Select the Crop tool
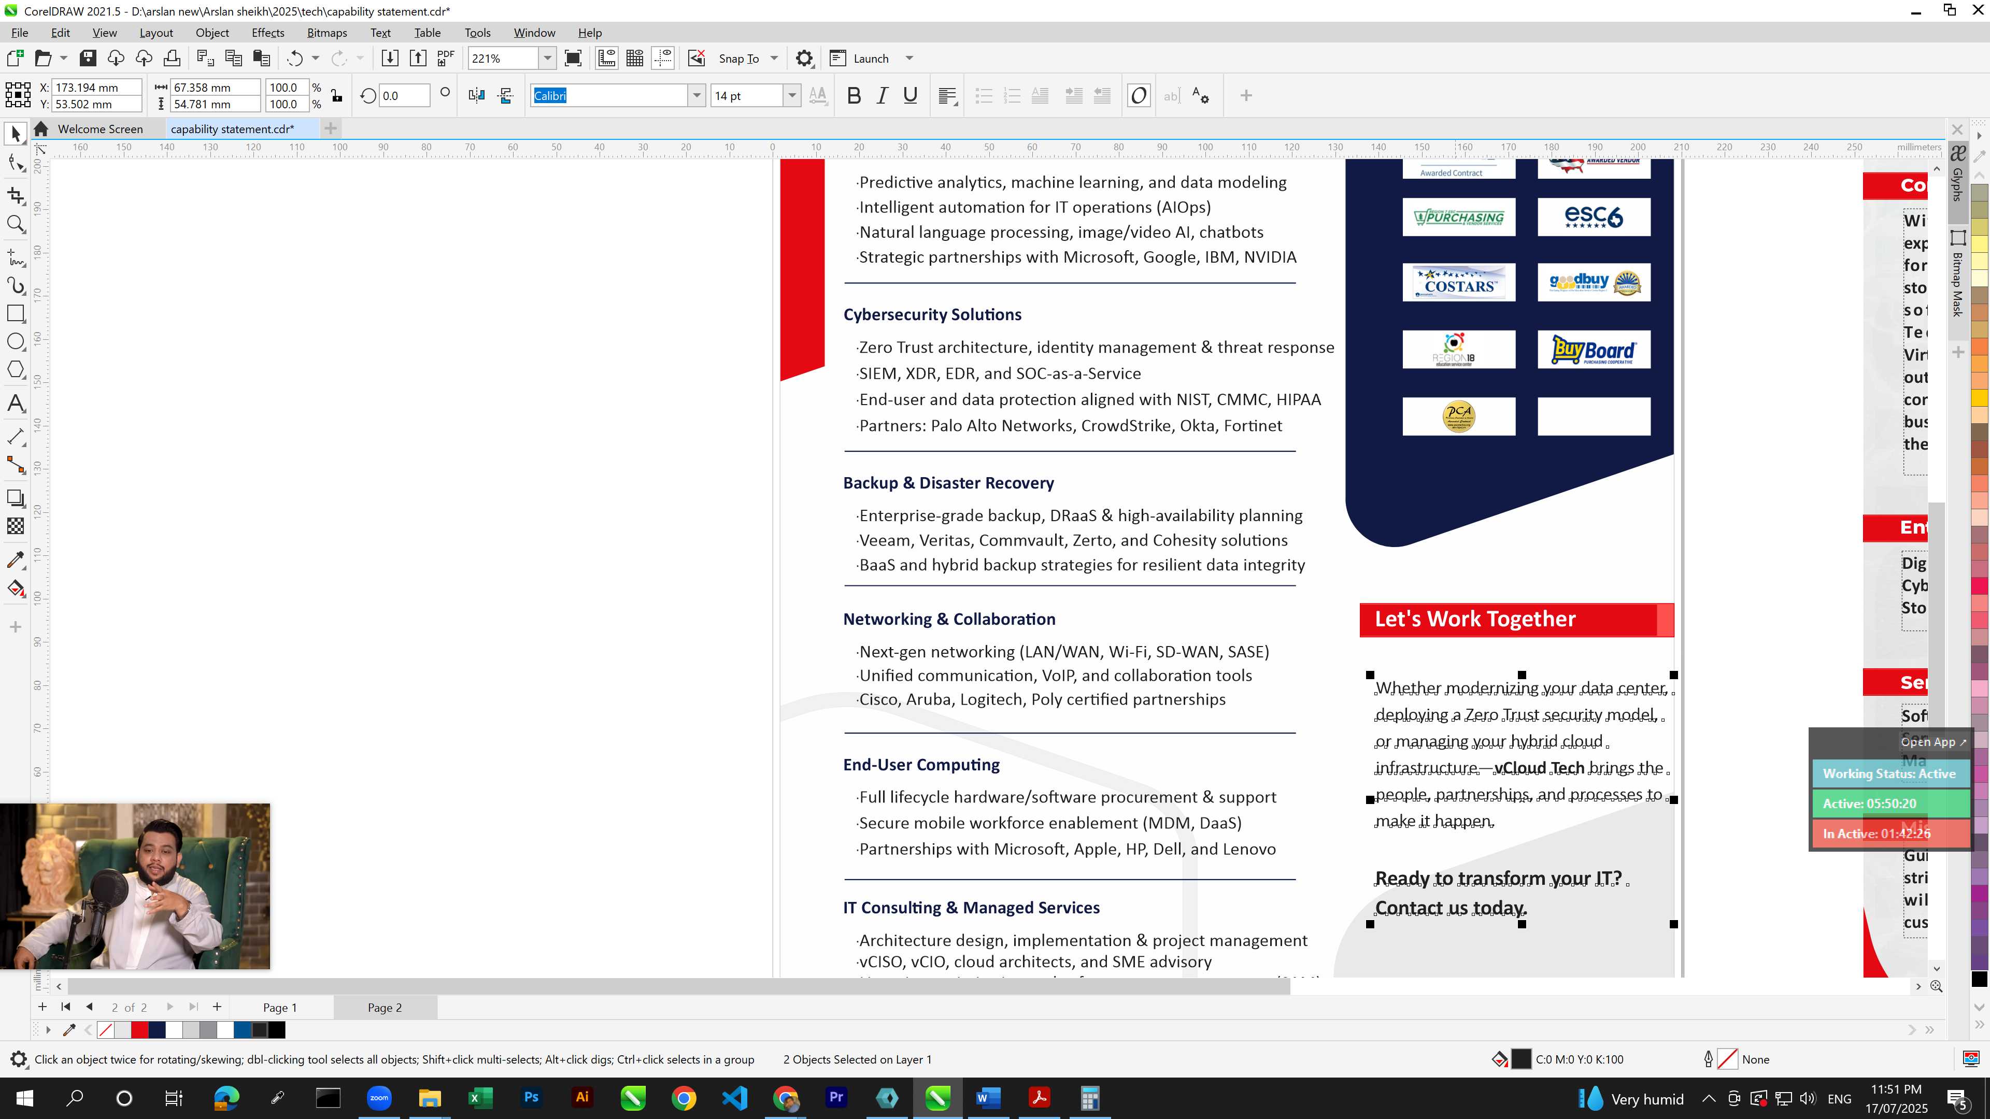 click(x=16, y=195)
